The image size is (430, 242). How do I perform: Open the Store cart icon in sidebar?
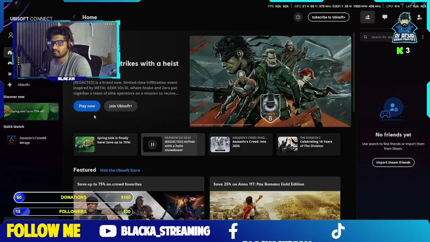tap(10, 74)
